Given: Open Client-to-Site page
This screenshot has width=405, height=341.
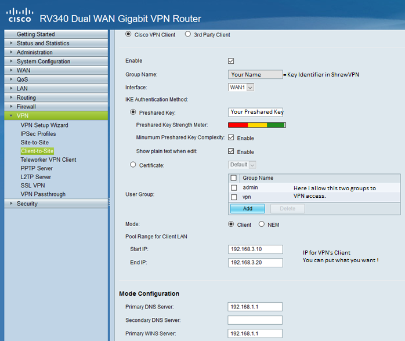Looking at the screenshot, I should click(x=37, y=151).
